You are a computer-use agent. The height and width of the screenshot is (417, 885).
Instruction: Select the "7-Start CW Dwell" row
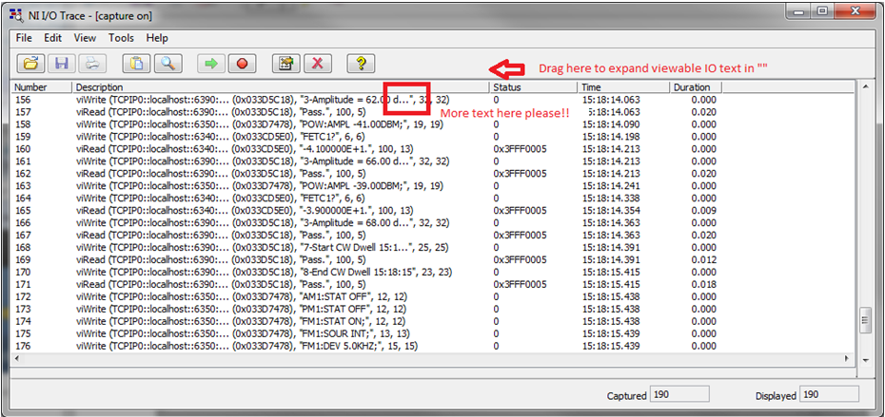pyautogui.click(x=366, y=247)
